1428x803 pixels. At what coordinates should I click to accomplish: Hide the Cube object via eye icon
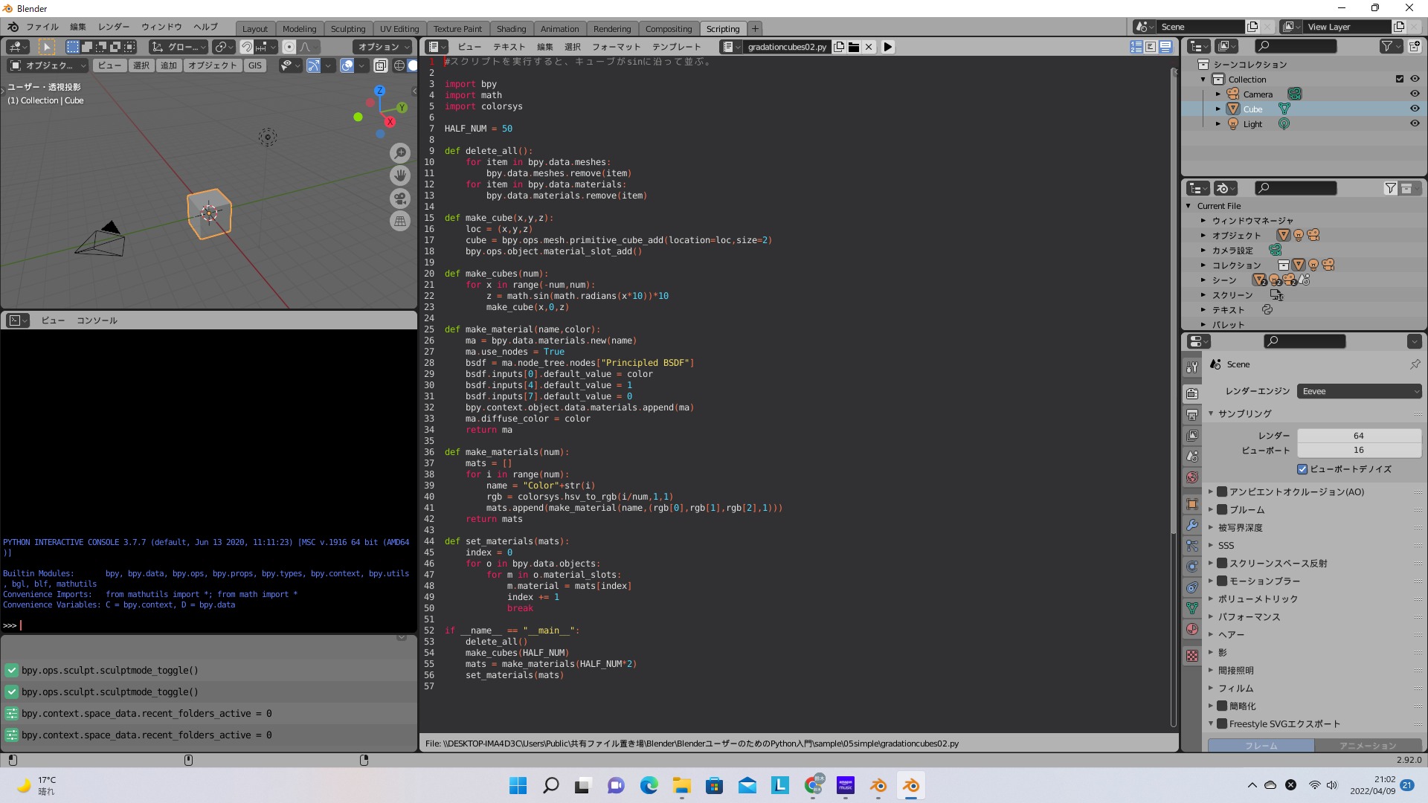(1415, 109)
